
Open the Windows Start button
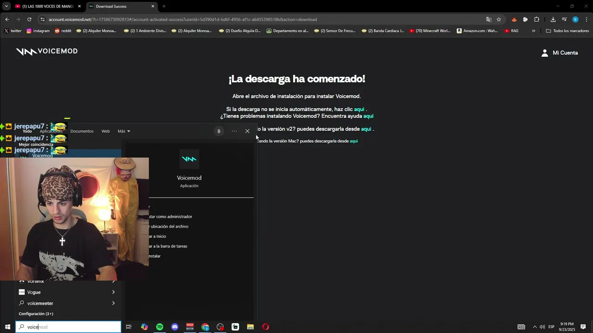click(7, 327)
